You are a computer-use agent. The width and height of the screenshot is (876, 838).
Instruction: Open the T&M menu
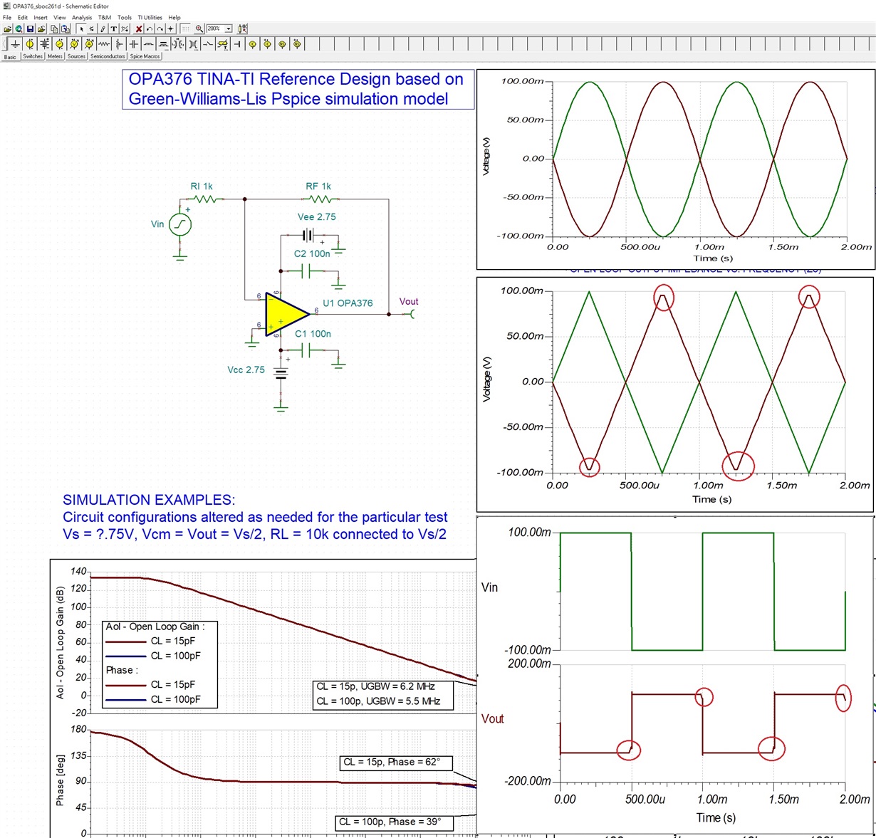pyautogui.click(x=105, y=17)
